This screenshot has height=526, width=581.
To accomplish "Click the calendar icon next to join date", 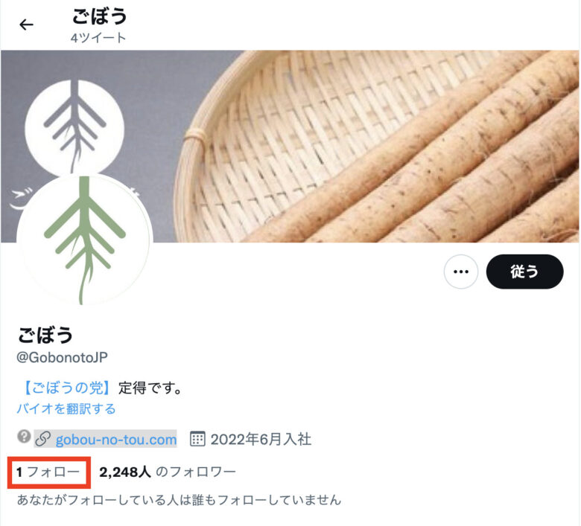I will (197, 439).
